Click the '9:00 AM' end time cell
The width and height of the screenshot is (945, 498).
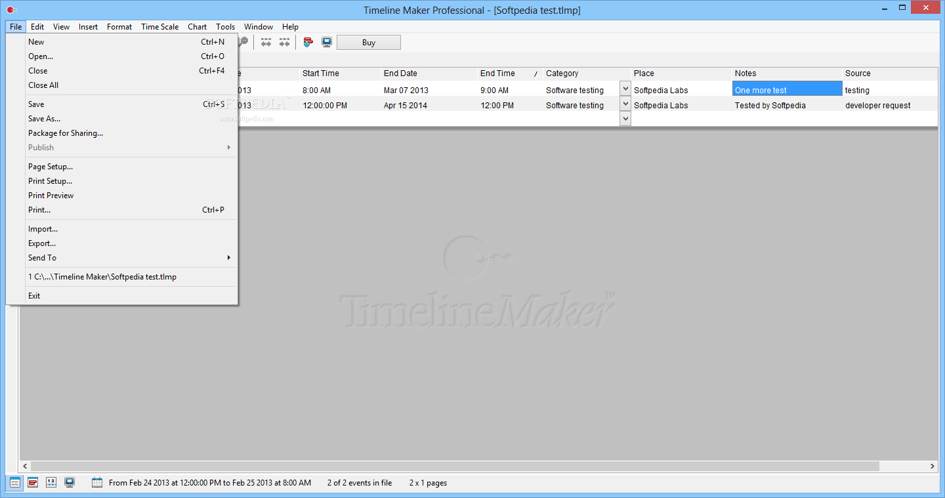(510, 90)
